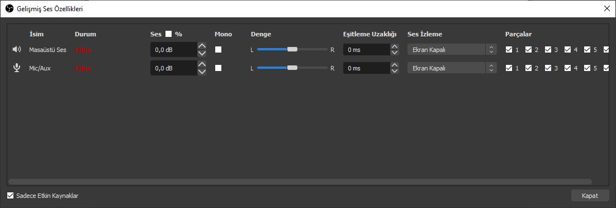This screenshot has height=208, width=616.
Task: Click Mic/Aux 0 ms offset field
Action: click(367, 68)
